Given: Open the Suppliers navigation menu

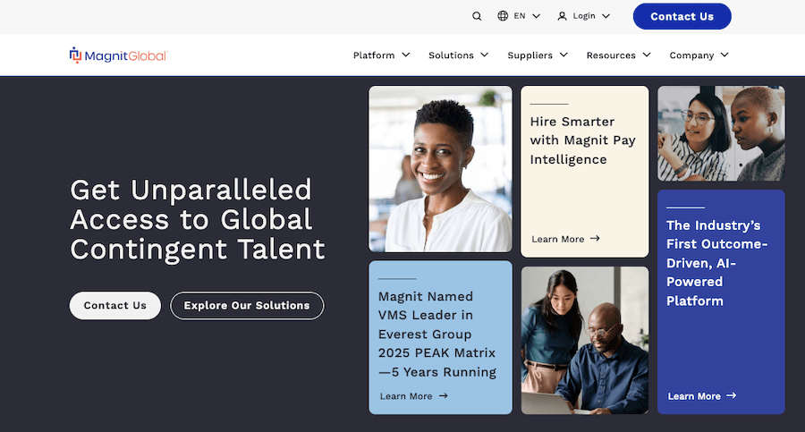Looking at the screenshot, I should coord(537,55).
